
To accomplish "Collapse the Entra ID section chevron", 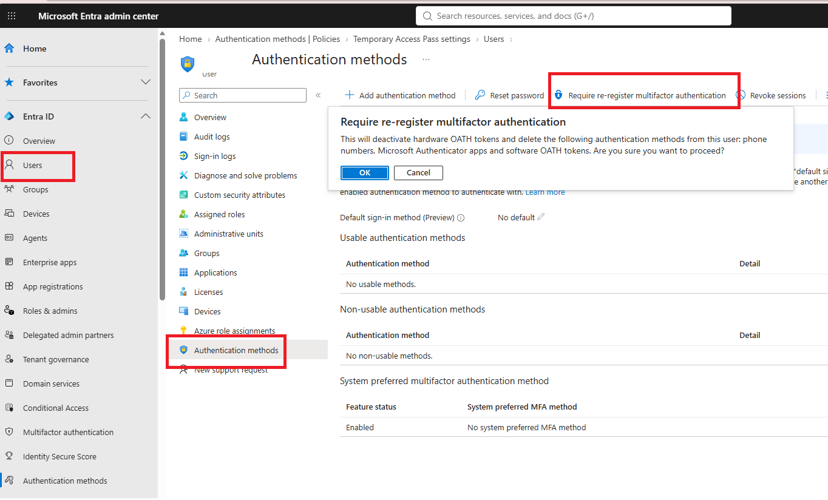I will (146, 117).
